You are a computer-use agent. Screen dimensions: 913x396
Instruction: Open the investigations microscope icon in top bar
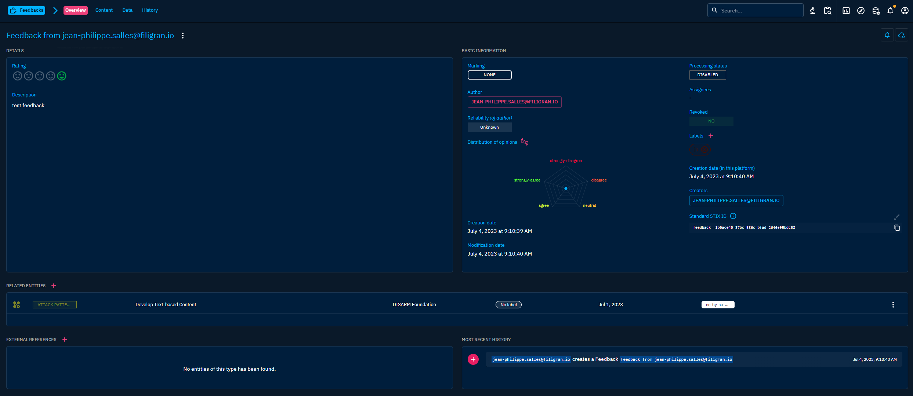pos(812,11)
